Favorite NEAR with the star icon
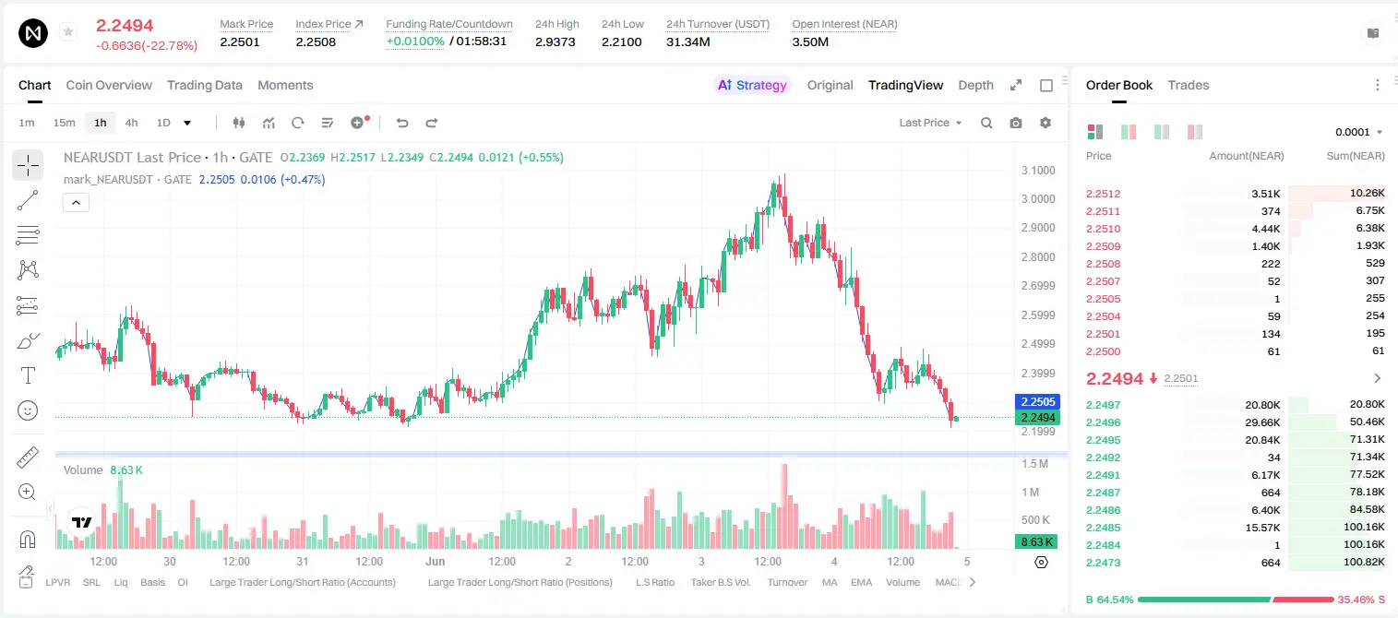 coord(67,32)
